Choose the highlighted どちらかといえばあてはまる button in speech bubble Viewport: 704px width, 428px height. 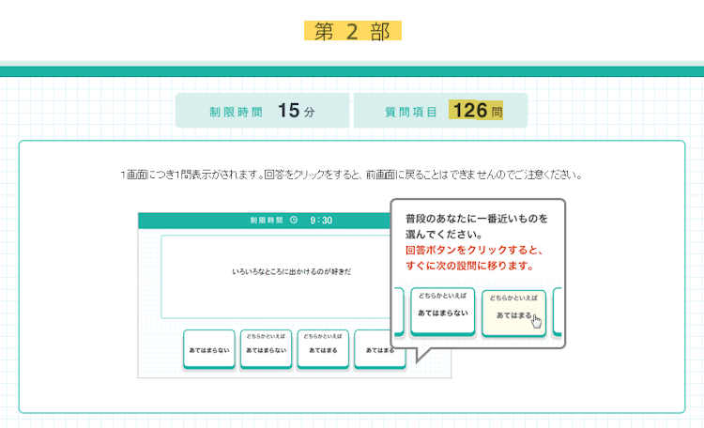[513, 313]
